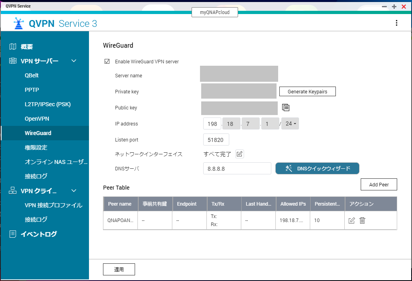Select L2TP/IPSec (PSK) in sidebar
The height and width of the screenshot is (281, 412).
pyautogui.click(x=48, y=104)
